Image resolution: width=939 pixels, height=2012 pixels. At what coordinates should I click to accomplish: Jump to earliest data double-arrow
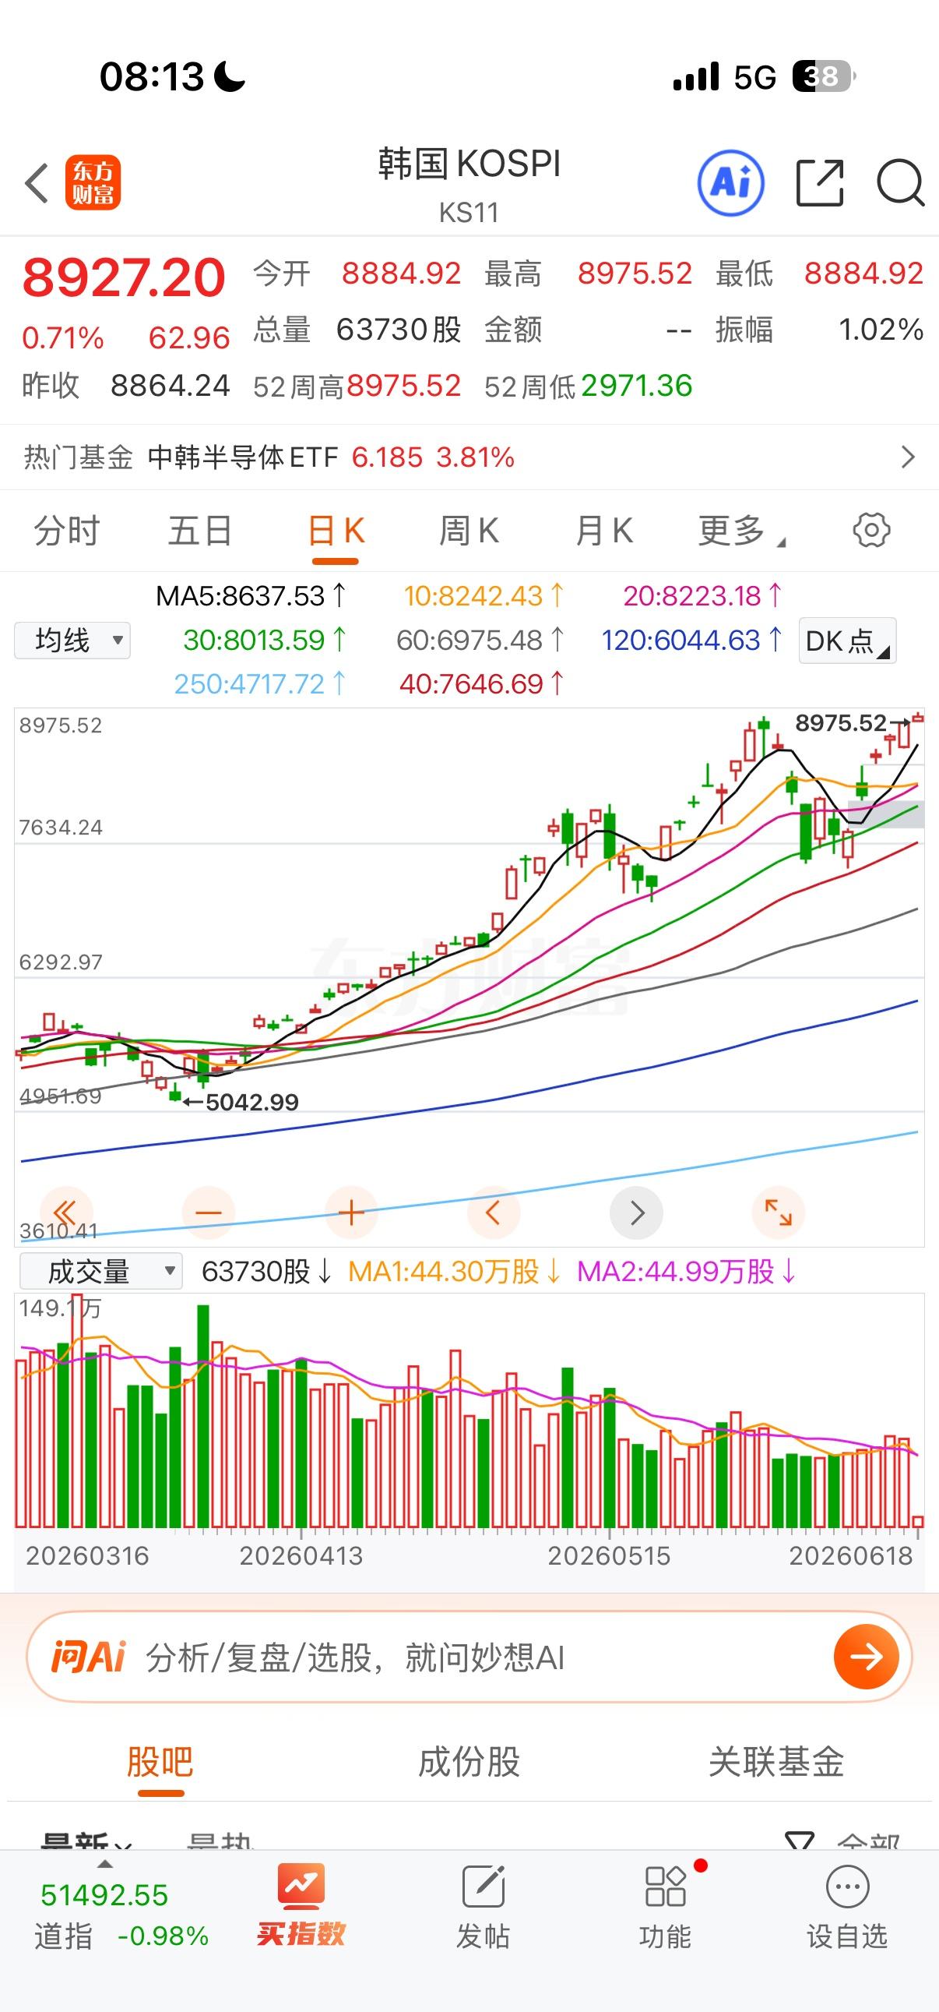point(65,1212)
